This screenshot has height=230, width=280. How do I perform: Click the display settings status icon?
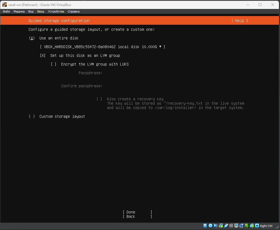236,226
